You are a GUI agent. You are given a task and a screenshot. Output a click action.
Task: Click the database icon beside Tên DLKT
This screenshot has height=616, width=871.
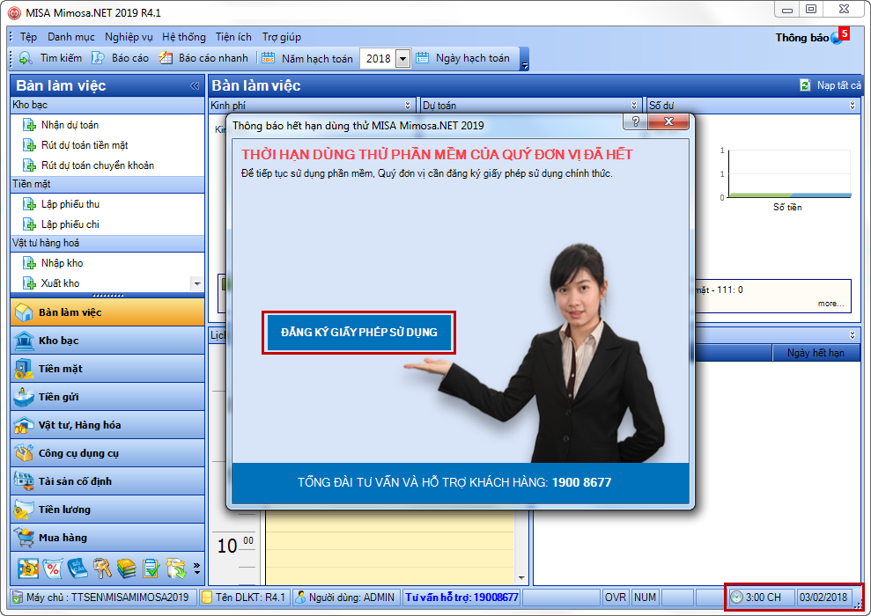[x=207, y=598]
